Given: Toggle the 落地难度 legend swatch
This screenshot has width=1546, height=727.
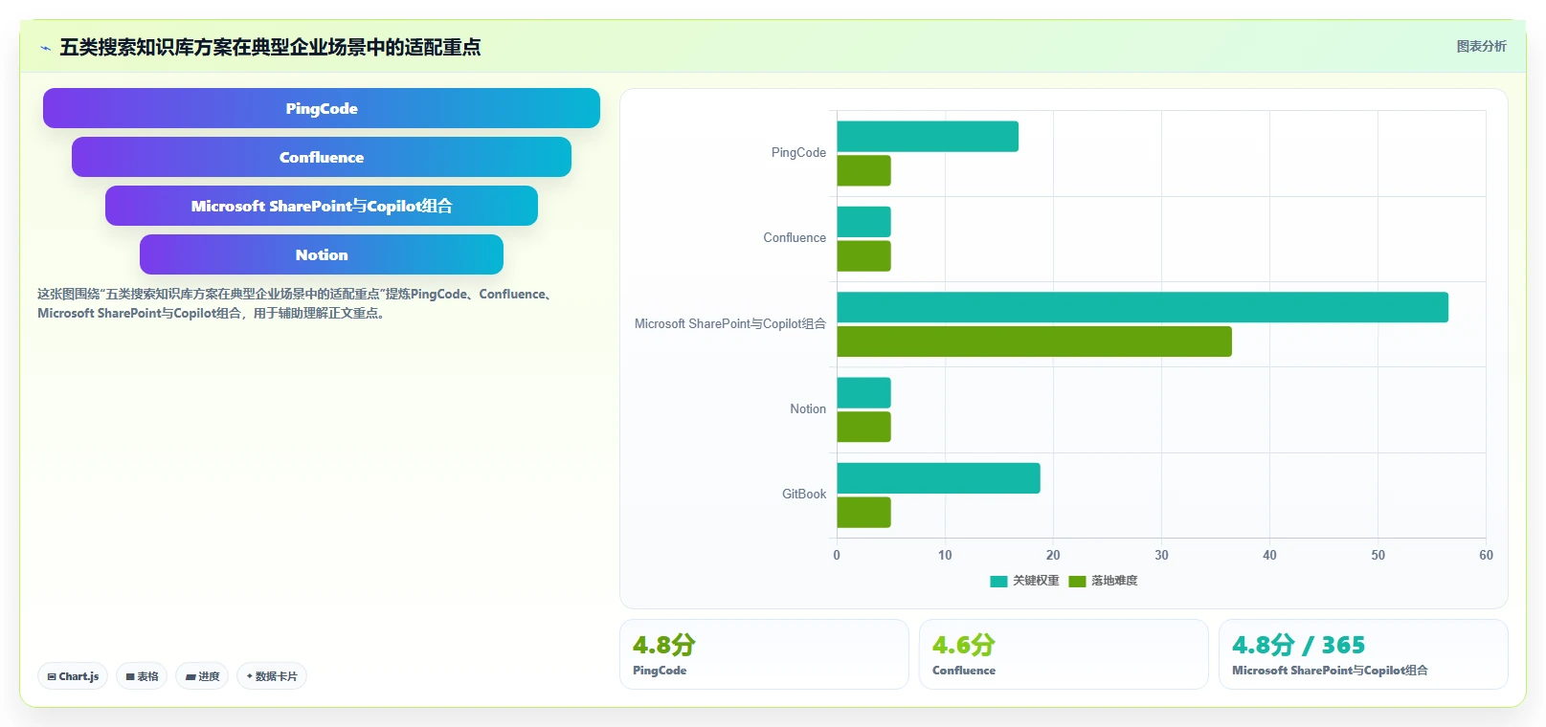Looking at the screenshot, I should [x=1077, y=581].
